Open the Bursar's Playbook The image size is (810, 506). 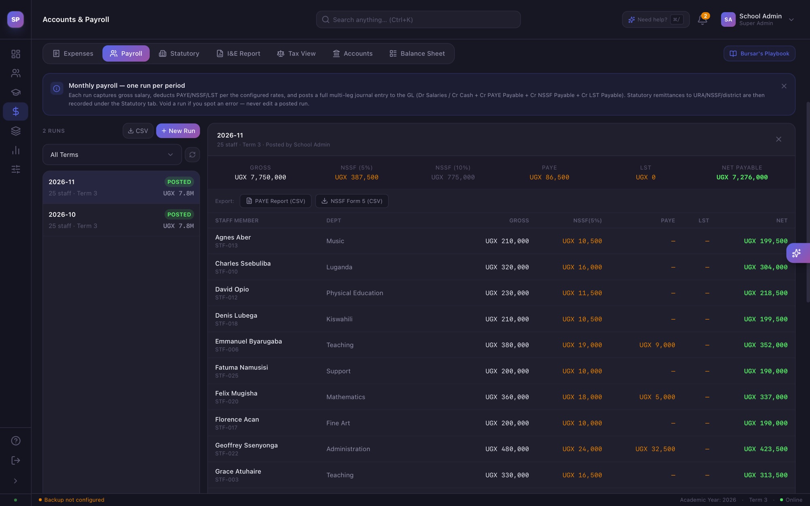click(759, 53)
